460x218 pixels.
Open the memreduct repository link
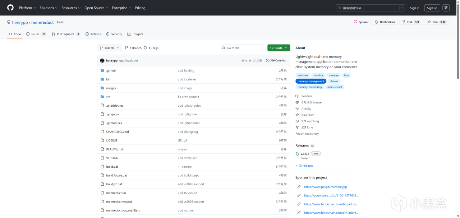[42, 22]
